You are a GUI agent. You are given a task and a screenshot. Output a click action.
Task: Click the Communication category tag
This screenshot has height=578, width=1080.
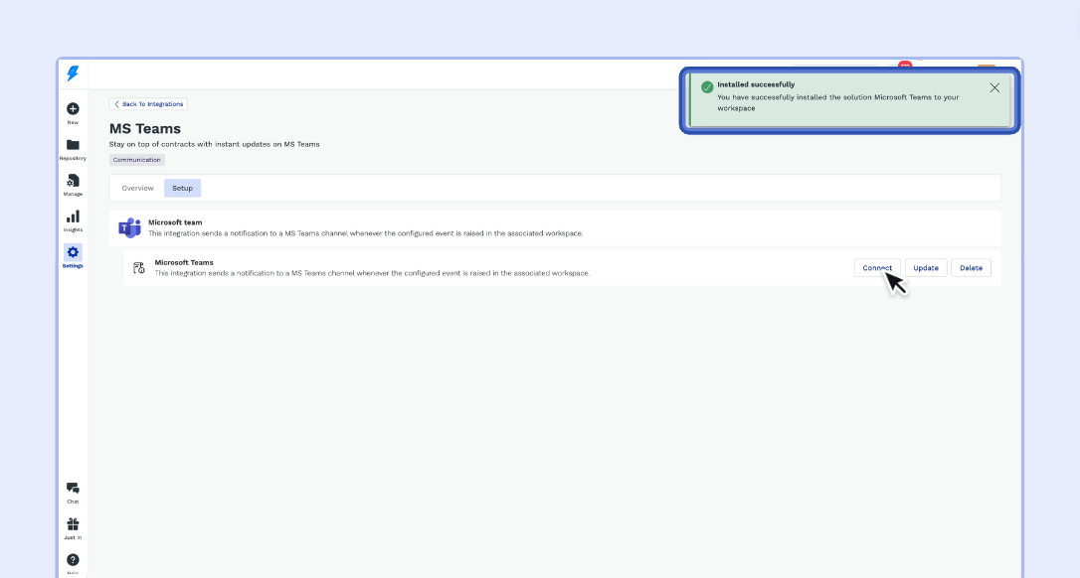(136, 160)
